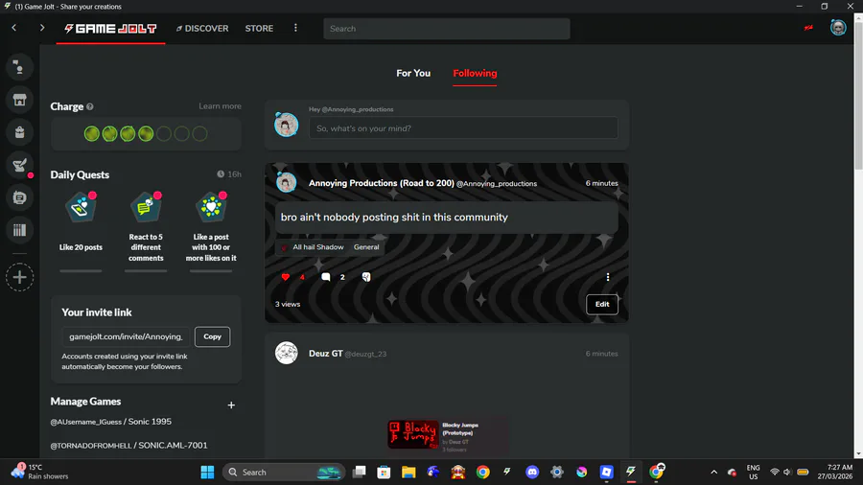
Task: Click the dashed-circle plus to add community
Action: click(19, 277)
